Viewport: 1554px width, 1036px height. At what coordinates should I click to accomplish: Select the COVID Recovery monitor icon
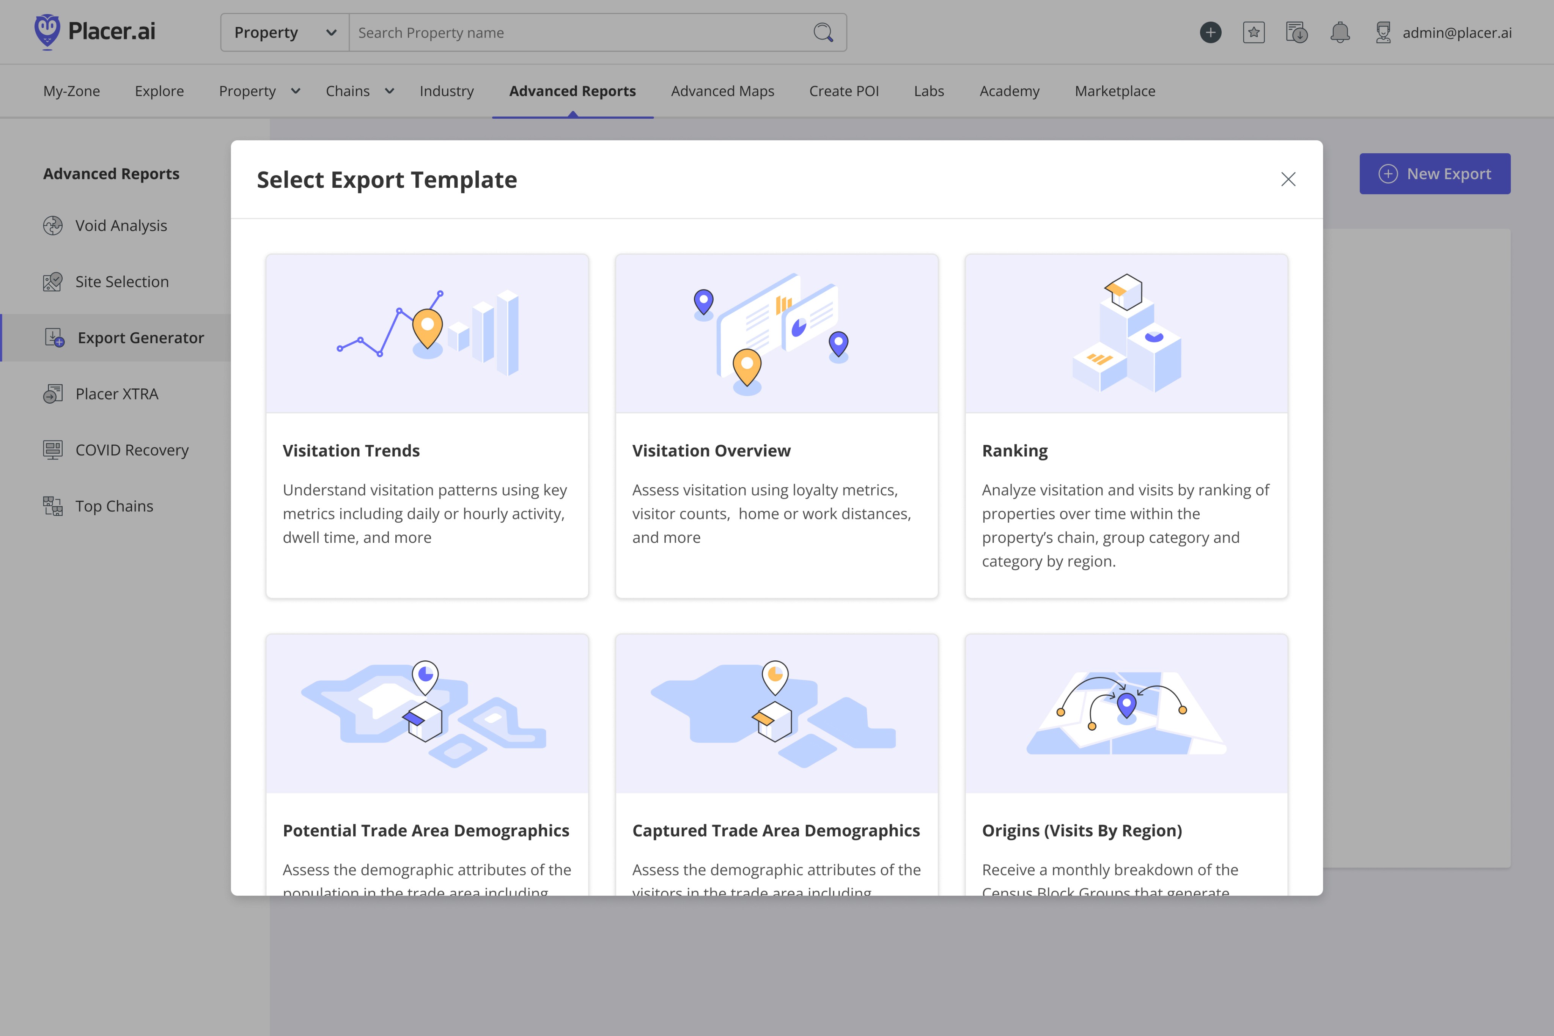52,450
